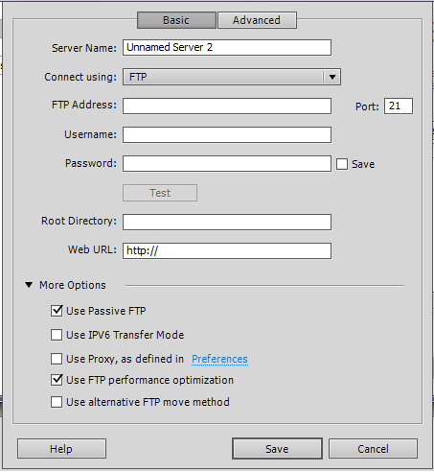Viewport: 434px width, 472px height.
Task: Click the Test connection button
Action: pos(160,193)
